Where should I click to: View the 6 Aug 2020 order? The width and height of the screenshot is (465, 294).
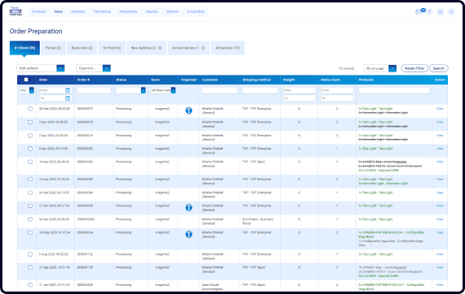(440, 254)
